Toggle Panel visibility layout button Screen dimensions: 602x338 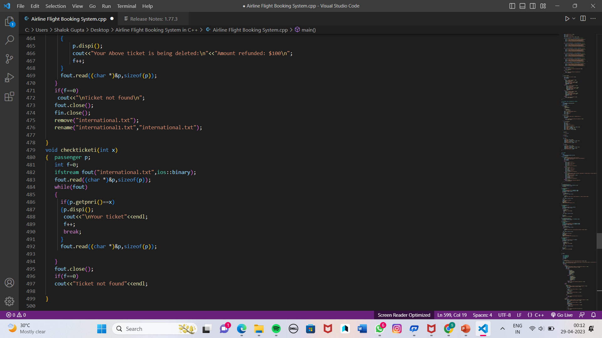[x=522, y=6]
